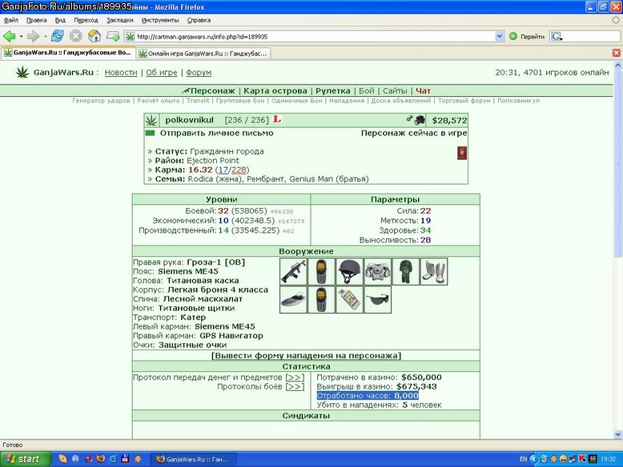
Task: Click the EN language indicator in tray
Action: [523, 459]
